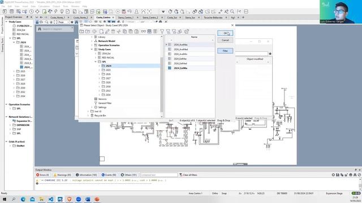Toggle Ortho mode in the status bar
362x203 pixels.
pos(215,193)
